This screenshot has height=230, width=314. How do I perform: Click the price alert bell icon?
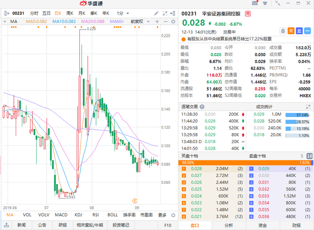[283, 31]
